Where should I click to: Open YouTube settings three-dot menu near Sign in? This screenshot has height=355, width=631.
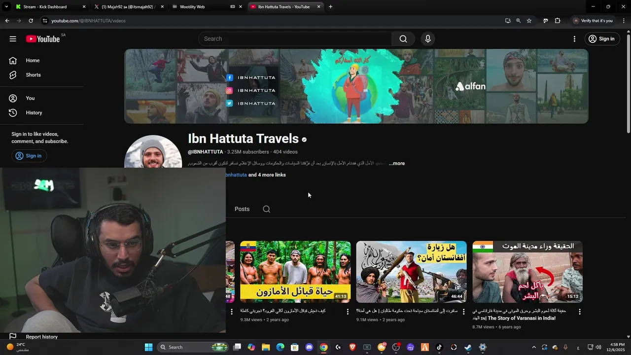click(574, 39)
